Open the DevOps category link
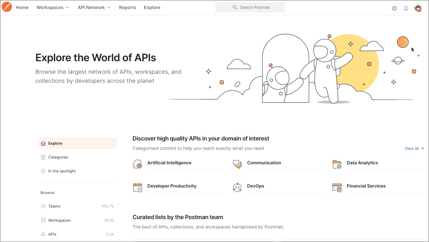 [256, 186]
